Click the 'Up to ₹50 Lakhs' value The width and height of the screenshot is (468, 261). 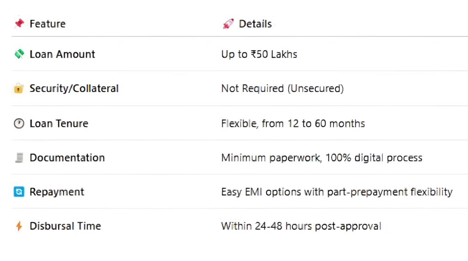coord(259,54)
